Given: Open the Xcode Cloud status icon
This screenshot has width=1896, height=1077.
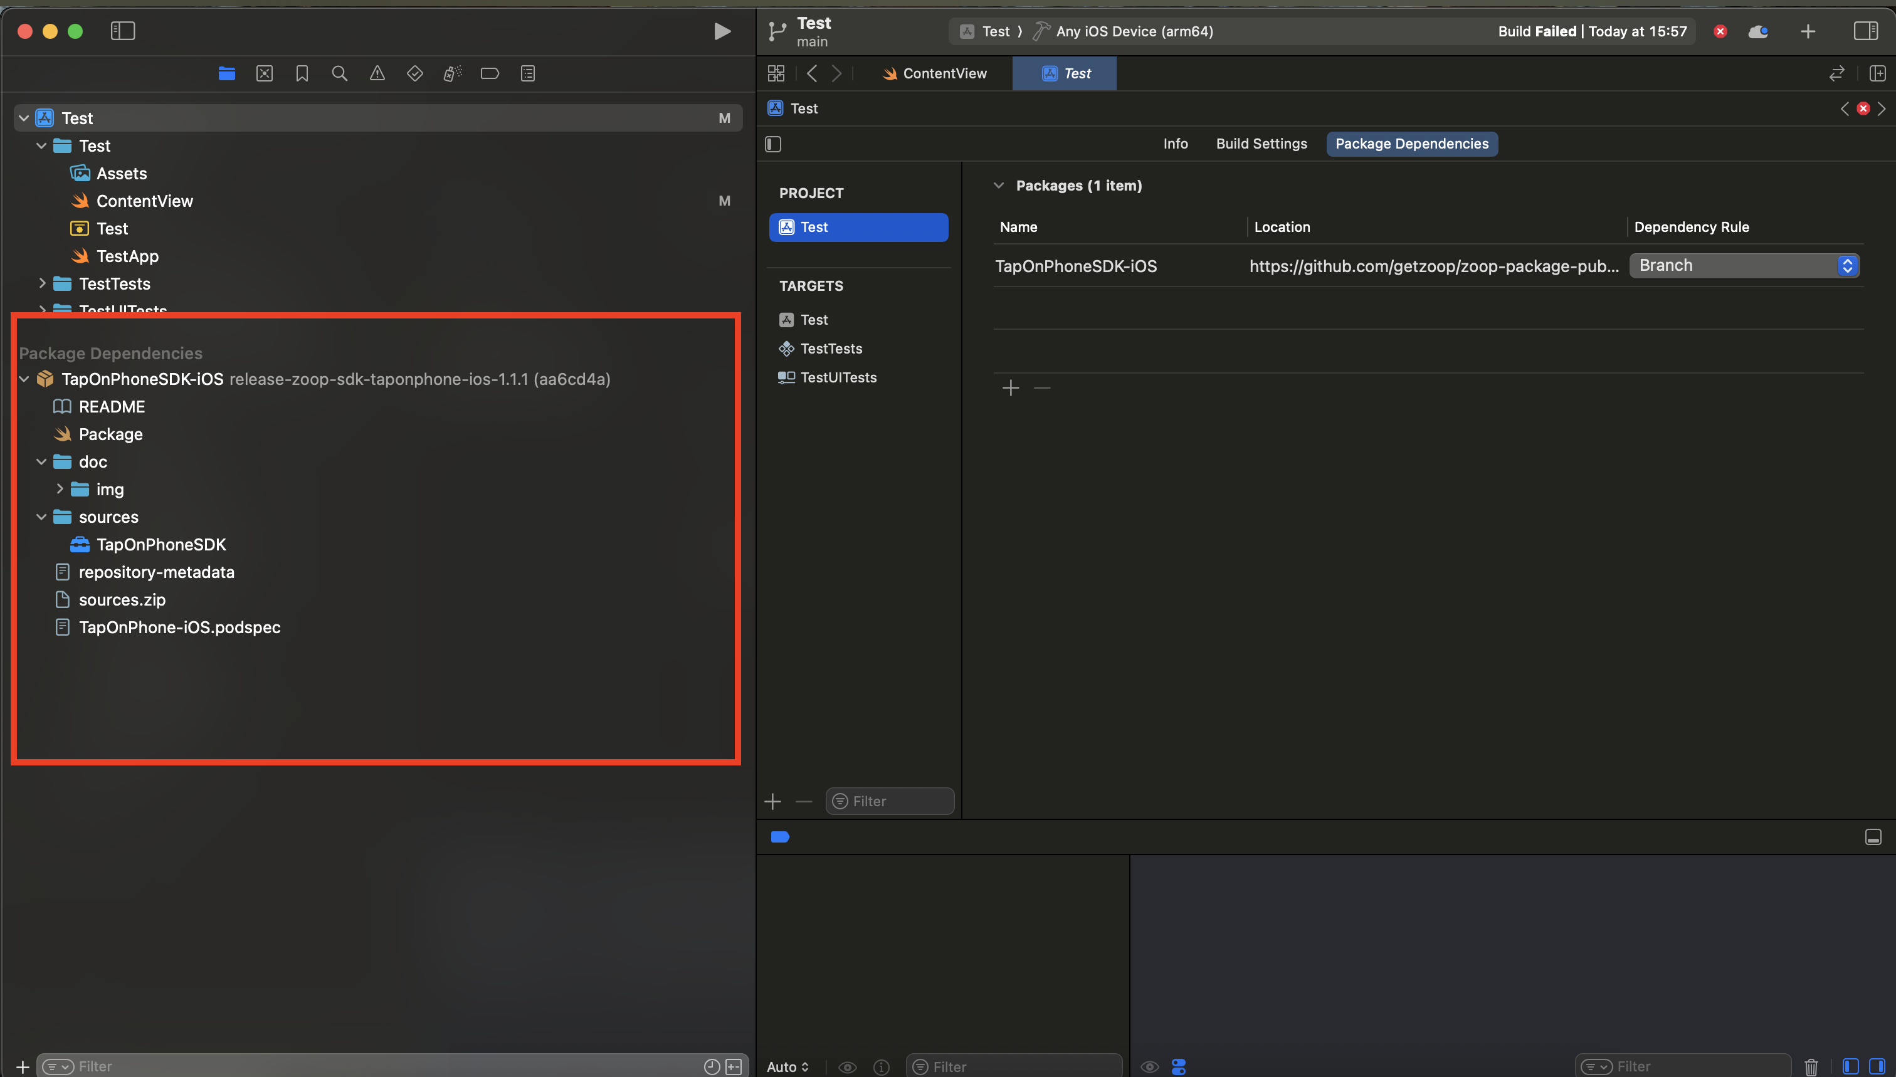Looking at the screenshot, I should point(1757,32).
